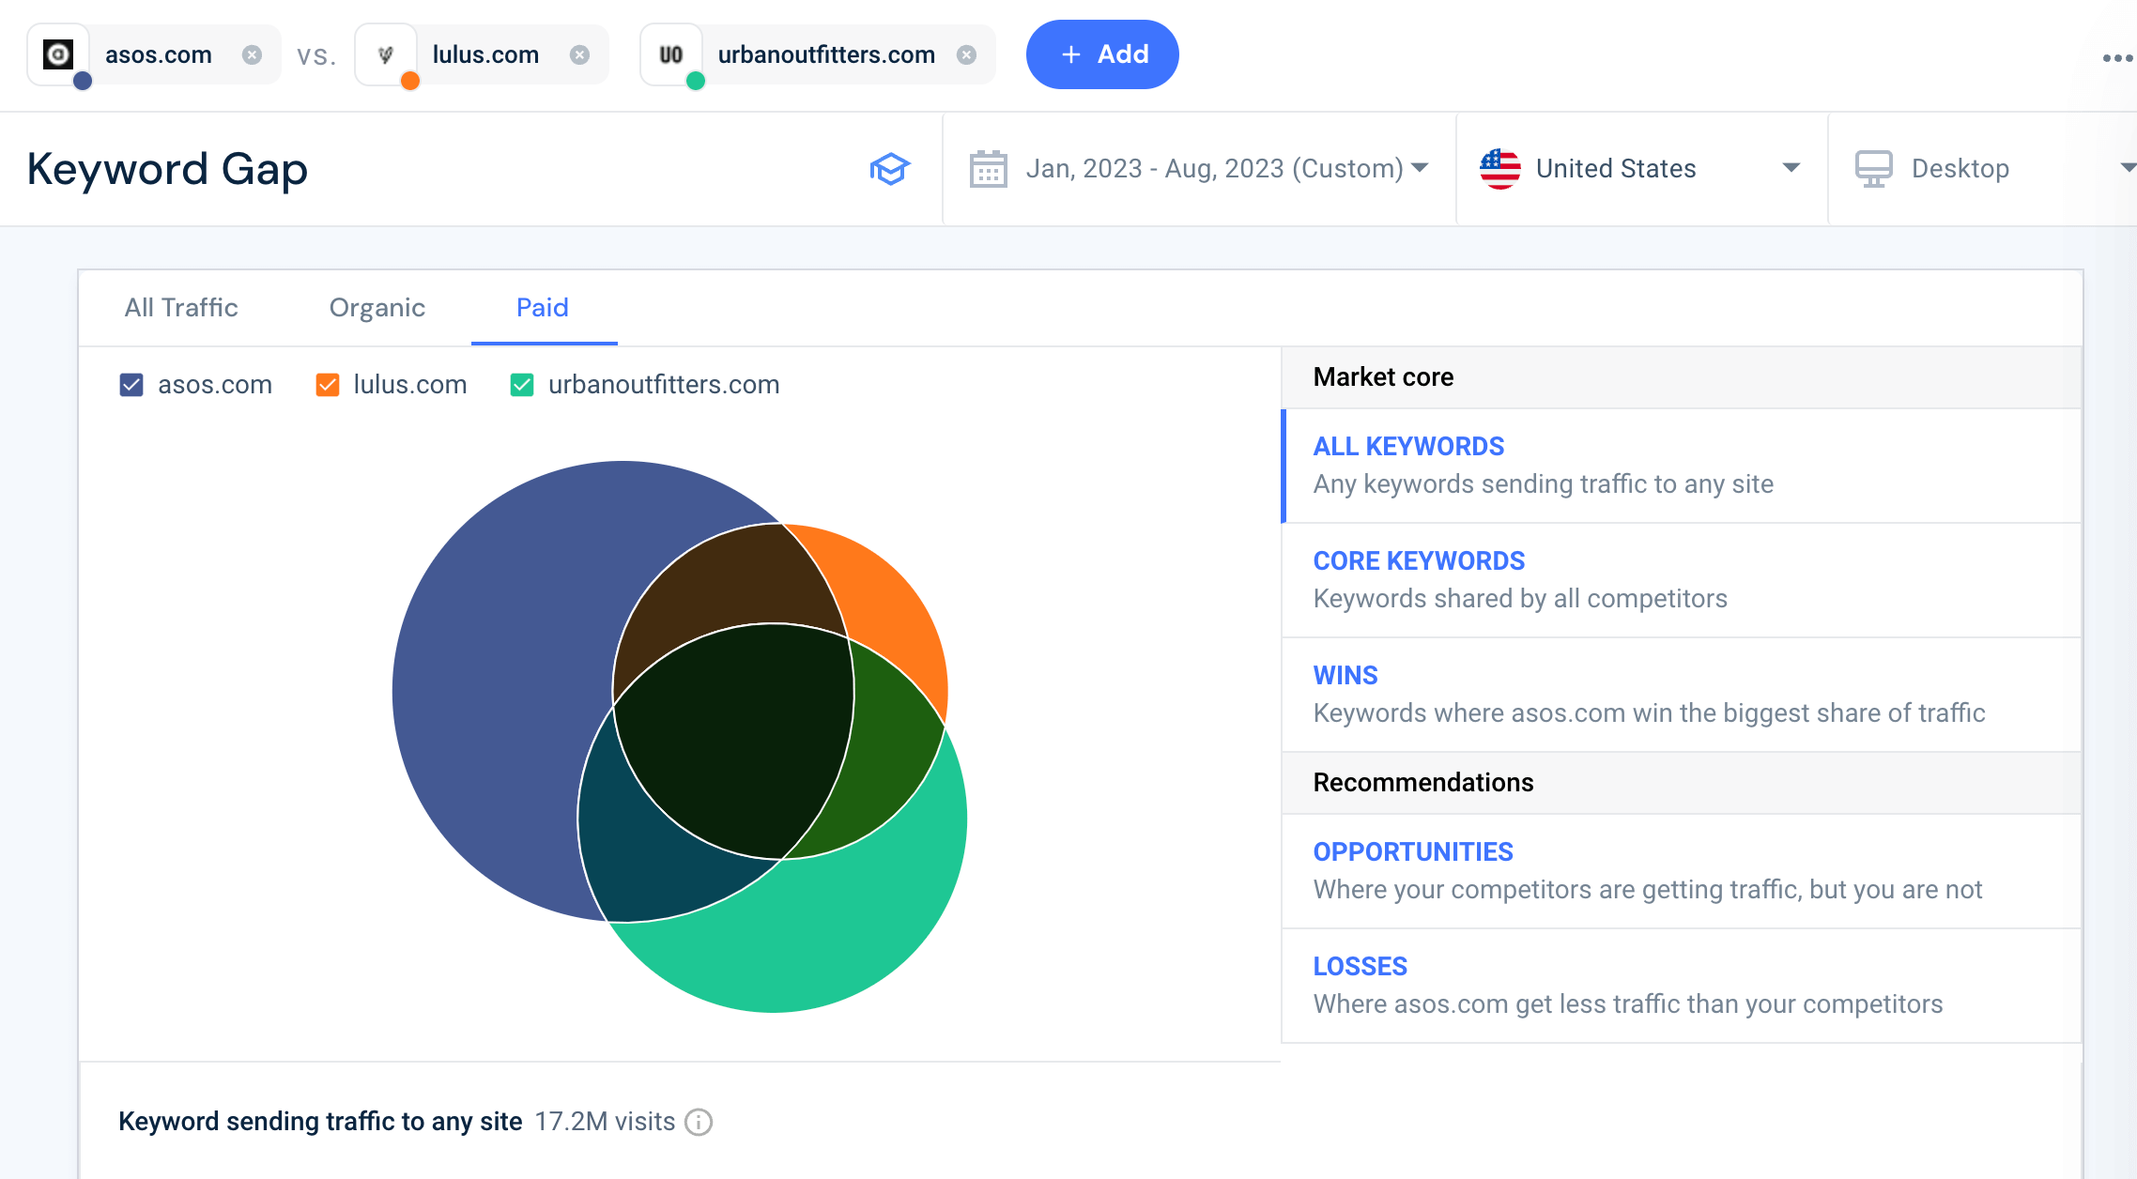Switch to the Organic tab
Viewport: 2137px width, 1179px height.
tap(377, 308)
